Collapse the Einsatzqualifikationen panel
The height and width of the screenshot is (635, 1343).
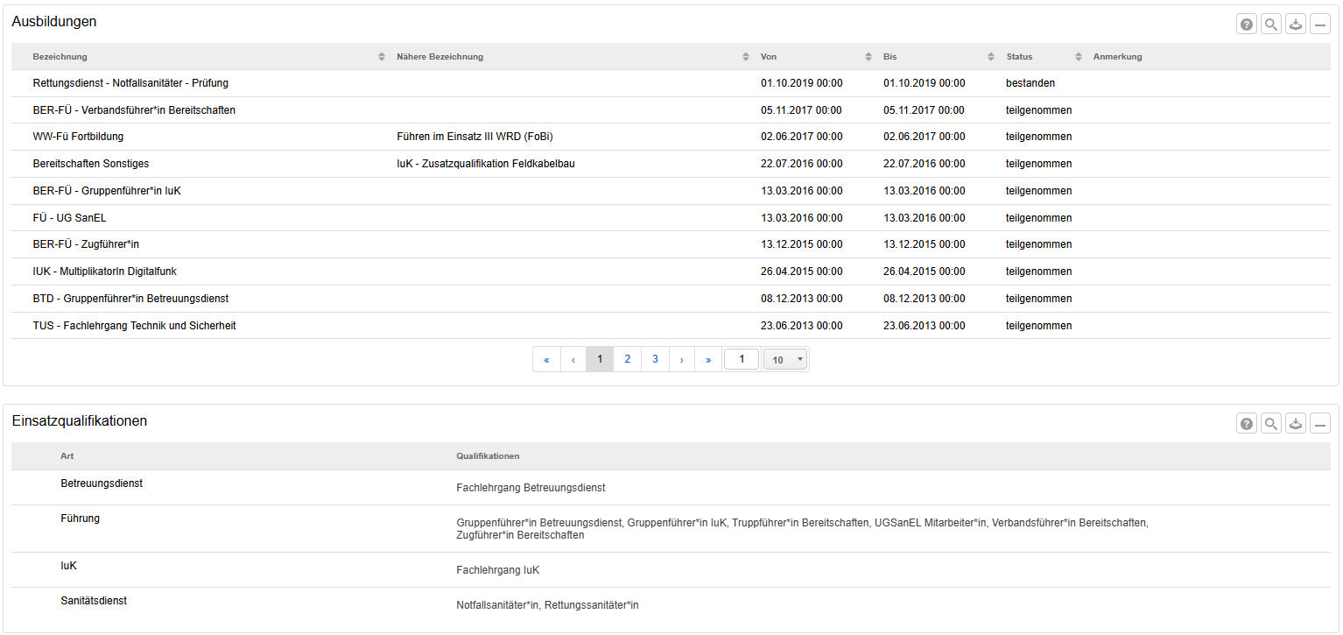pos(1320,424)
